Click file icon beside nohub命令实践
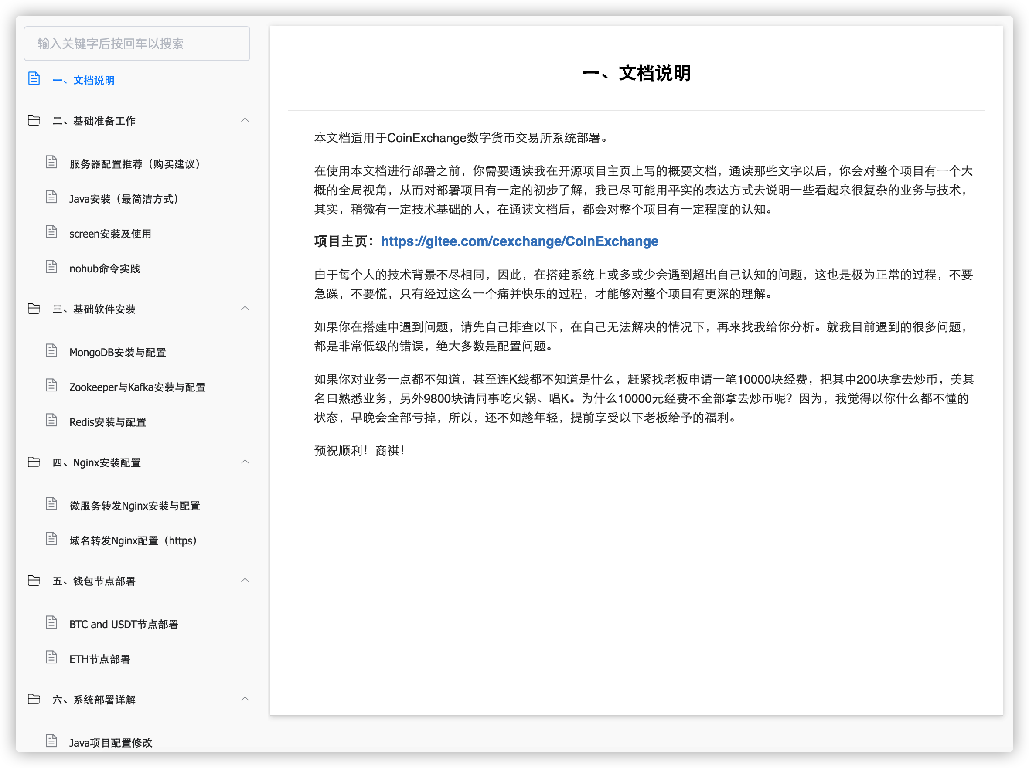Screen dimensions: 1029x768 [51, 267]
